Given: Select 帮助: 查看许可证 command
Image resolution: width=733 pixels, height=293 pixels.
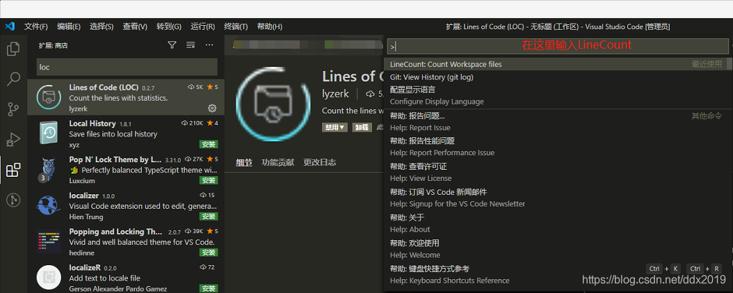Looking at the screenshot, I should 558,172.
